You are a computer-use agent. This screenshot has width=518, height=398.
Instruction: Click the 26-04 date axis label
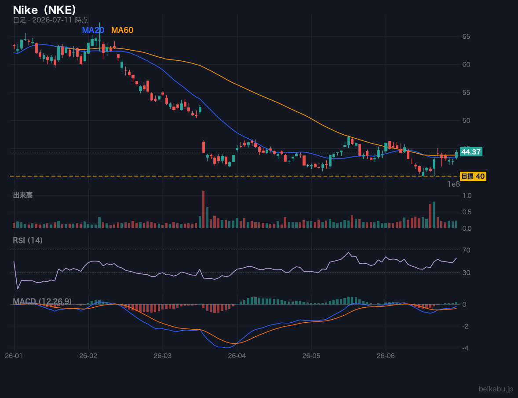pyautogui.click(x=237, y=356)
